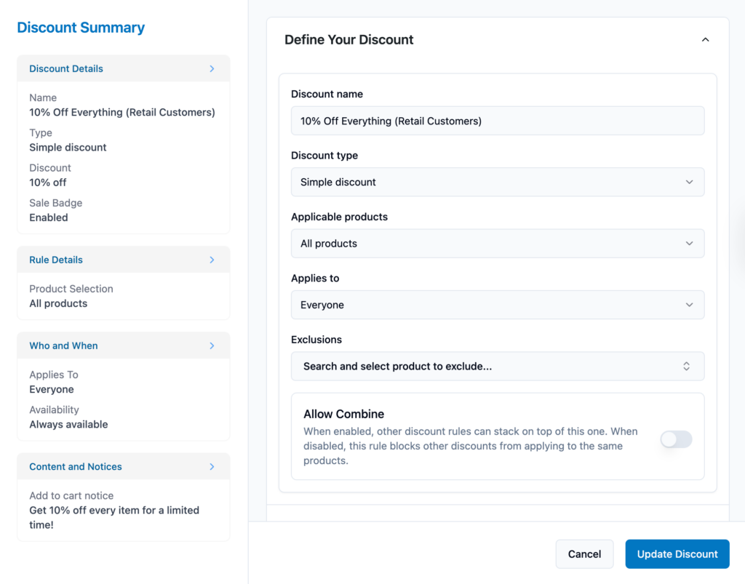Open the Exclusions product search combo box
The height and width of the screenshot is (584, 745).
(x=498, y=366)
